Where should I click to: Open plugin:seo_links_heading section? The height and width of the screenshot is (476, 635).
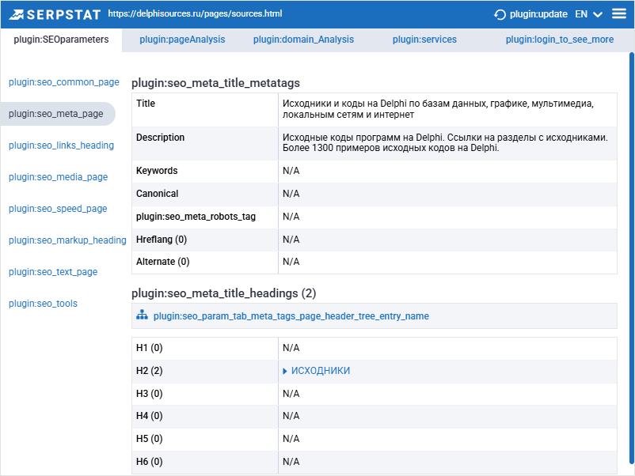[61, 145]
